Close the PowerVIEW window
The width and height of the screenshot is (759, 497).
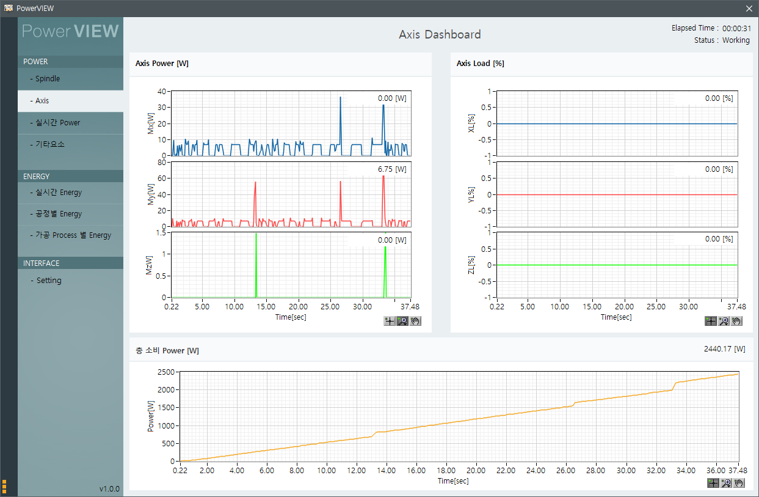pos(749,9)
